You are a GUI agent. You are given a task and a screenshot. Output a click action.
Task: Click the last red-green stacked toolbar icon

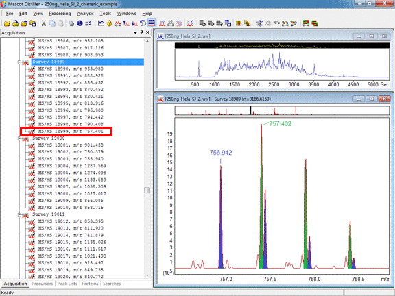tap(314, 23)
